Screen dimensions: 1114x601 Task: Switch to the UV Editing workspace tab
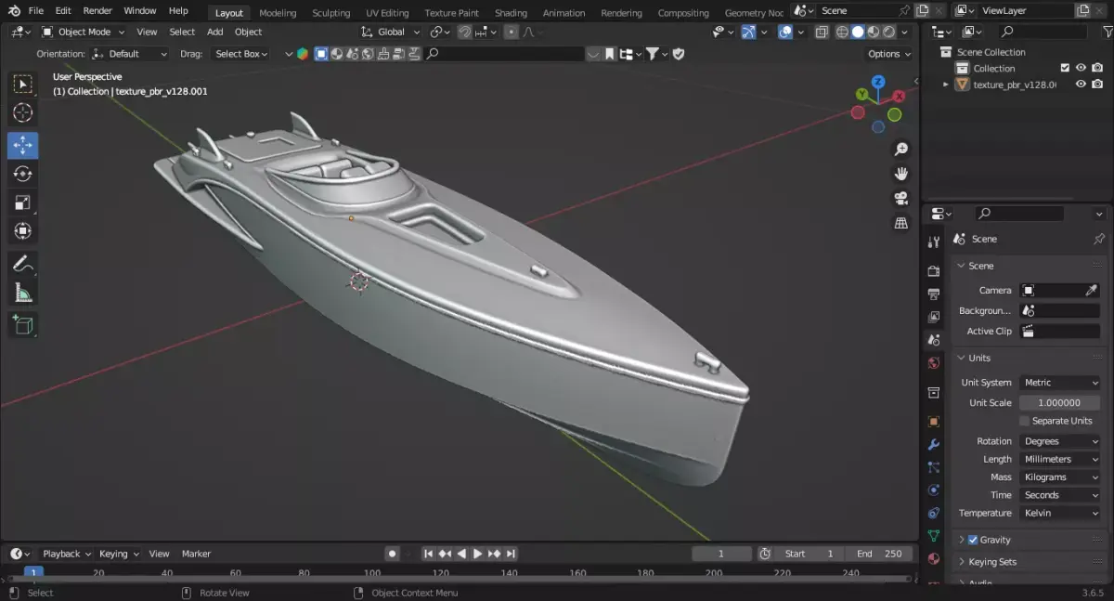(387, 13)
